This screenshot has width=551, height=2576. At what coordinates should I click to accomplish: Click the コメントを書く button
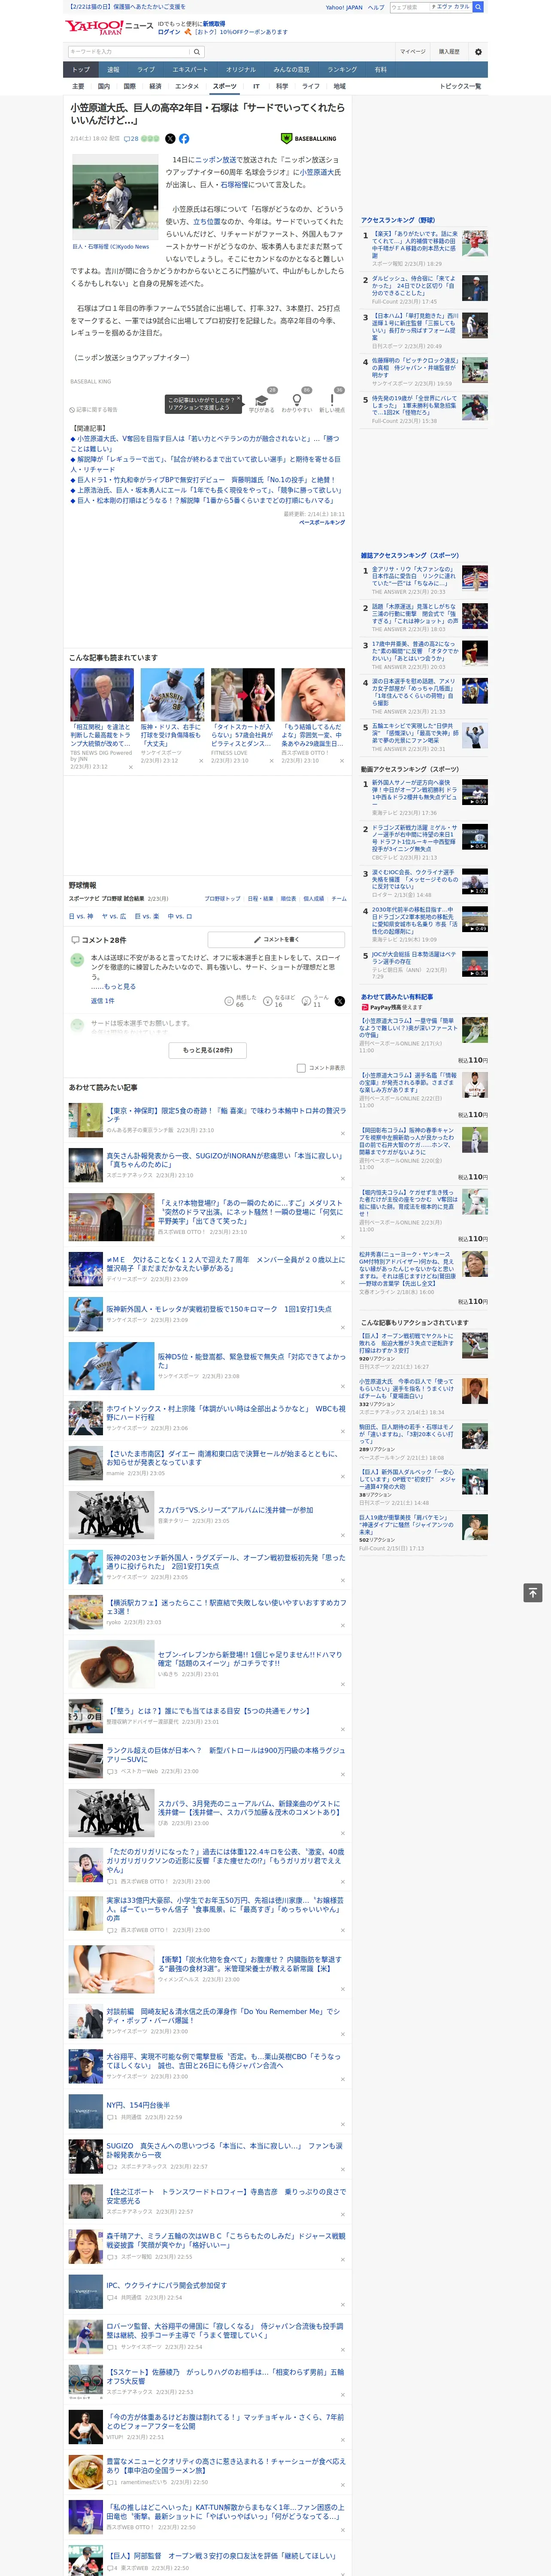pyautogui.click(x=276, y=940)
